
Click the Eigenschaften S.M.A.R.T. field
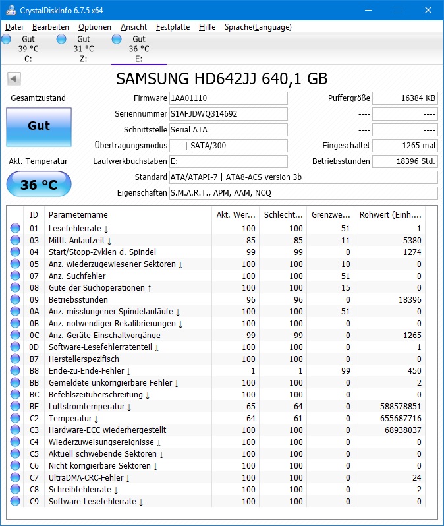(x=304, y=192)
